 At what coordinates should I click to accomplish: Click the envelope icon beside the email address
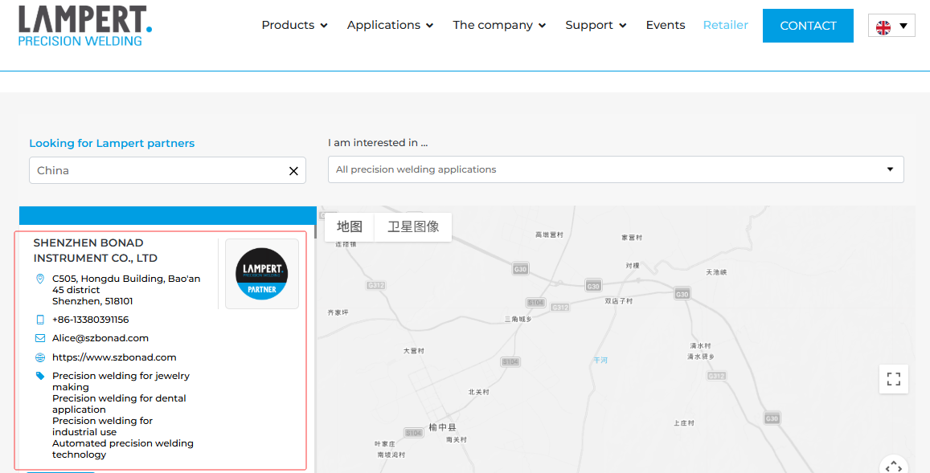tap(40, 338)
